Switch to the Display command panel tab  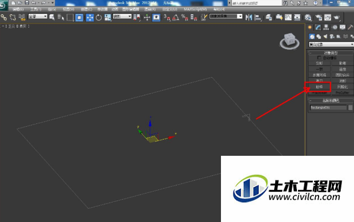[343, 27]
